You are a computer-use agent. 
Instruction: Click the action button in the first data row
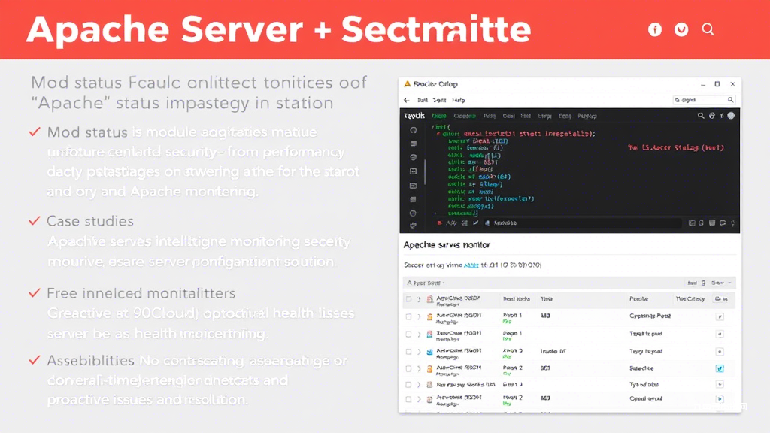pos(720,317)
